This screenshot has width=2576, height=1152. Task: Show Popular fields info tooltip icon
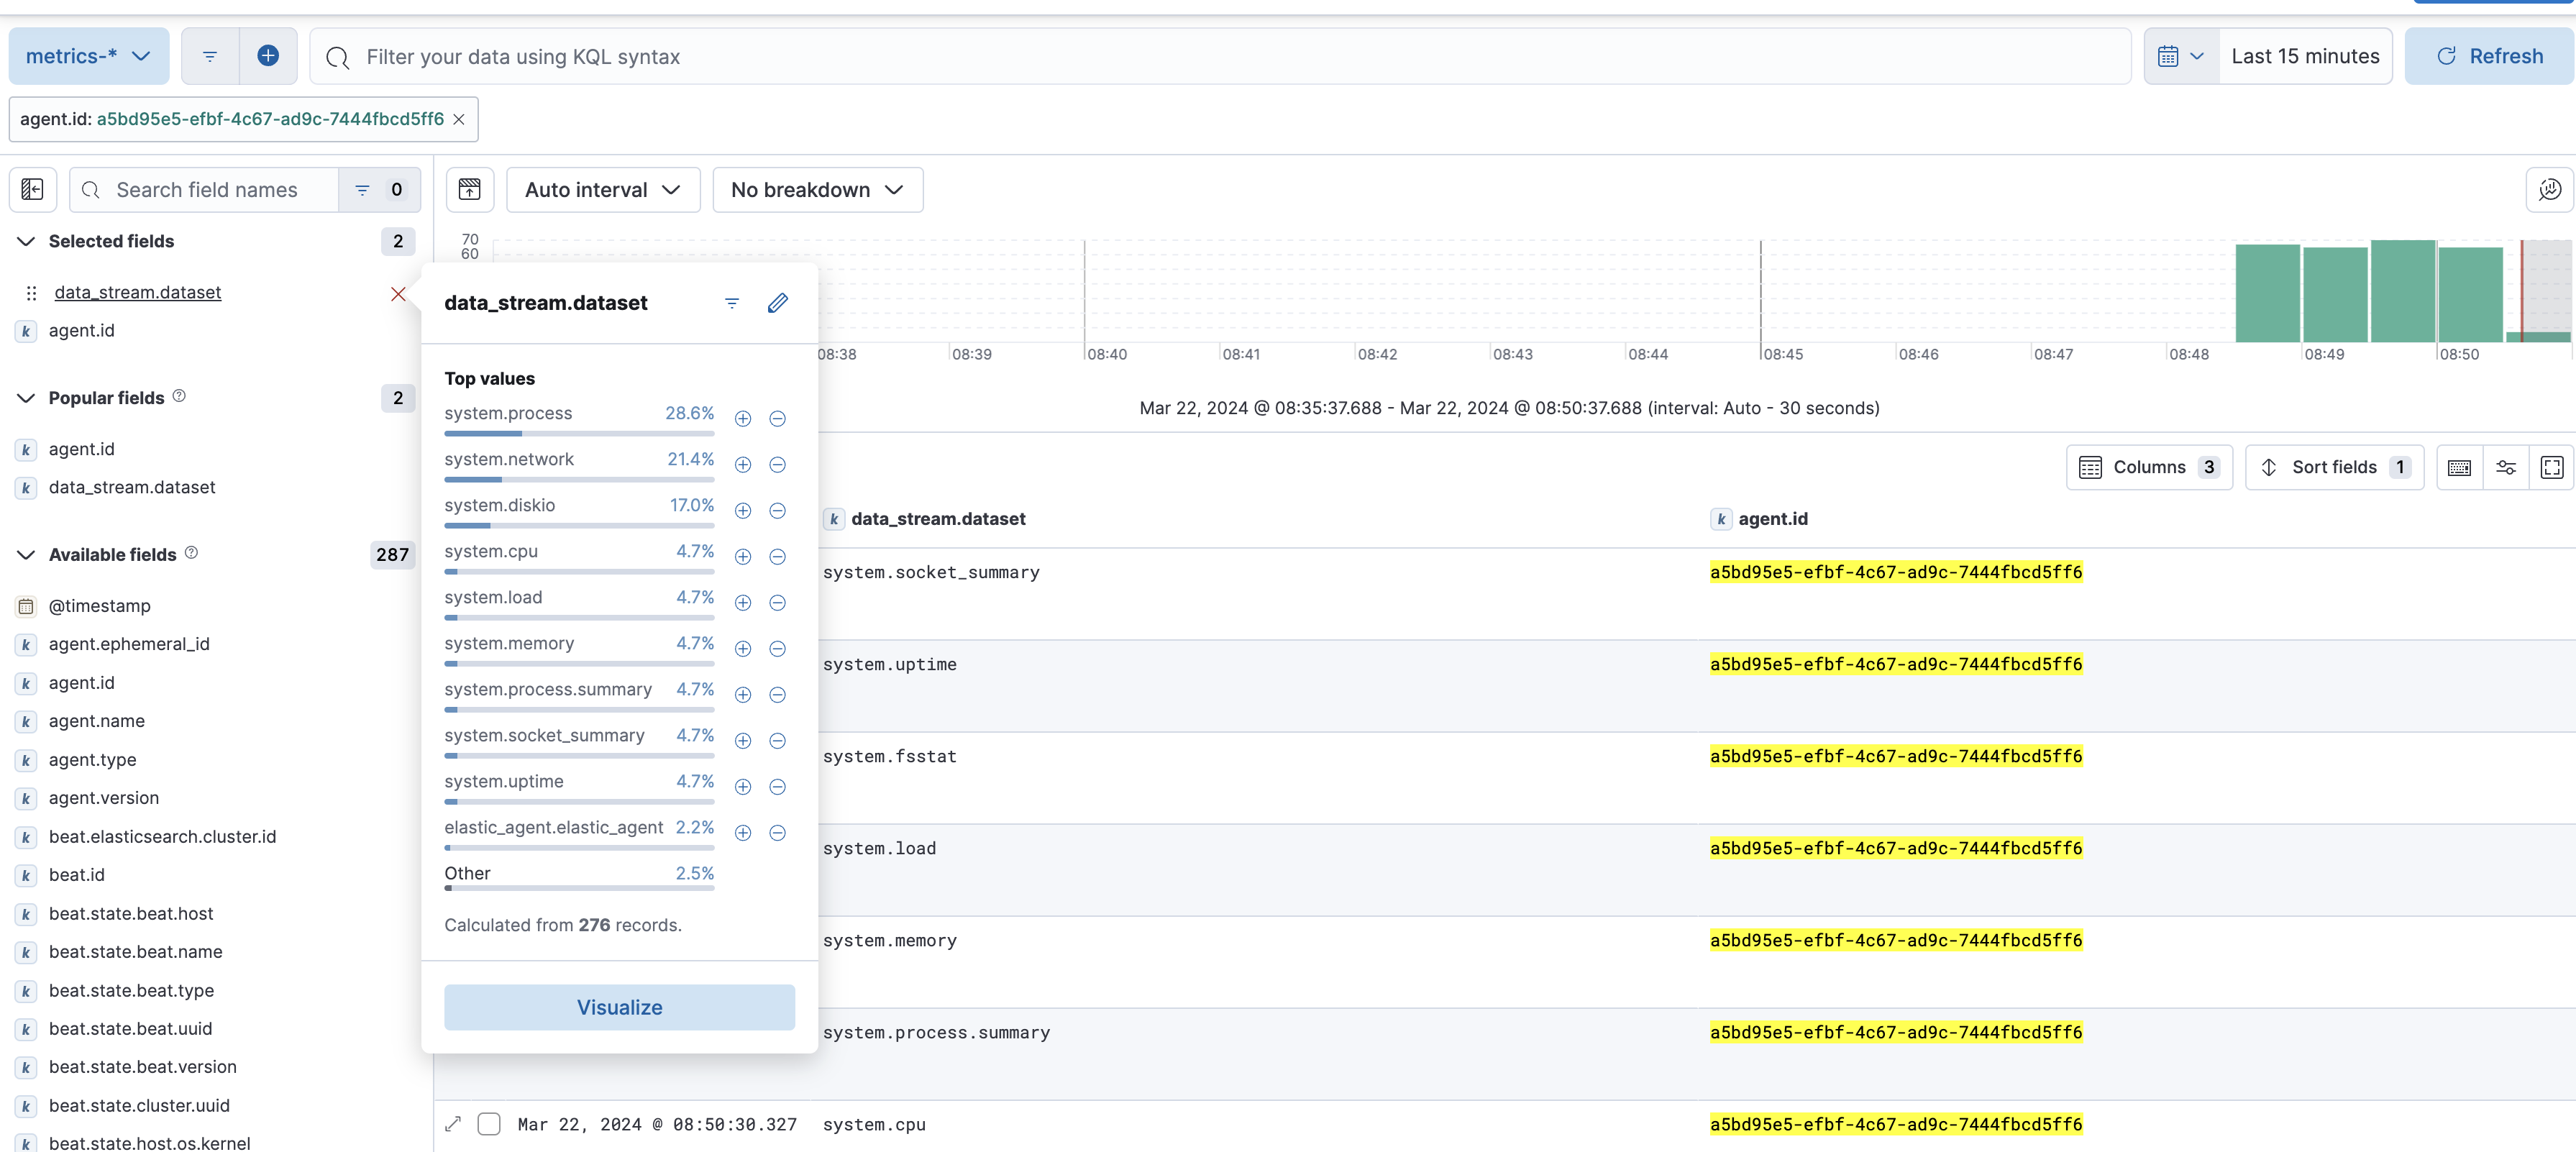point(179,396)
